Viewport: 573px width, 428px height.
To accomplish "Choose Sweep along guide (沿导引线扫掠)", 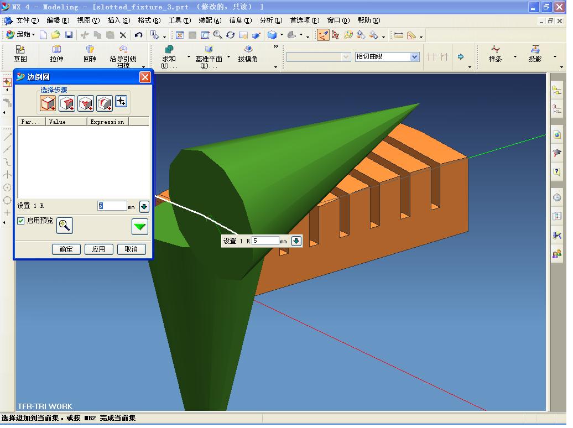I will pos(123,56).
